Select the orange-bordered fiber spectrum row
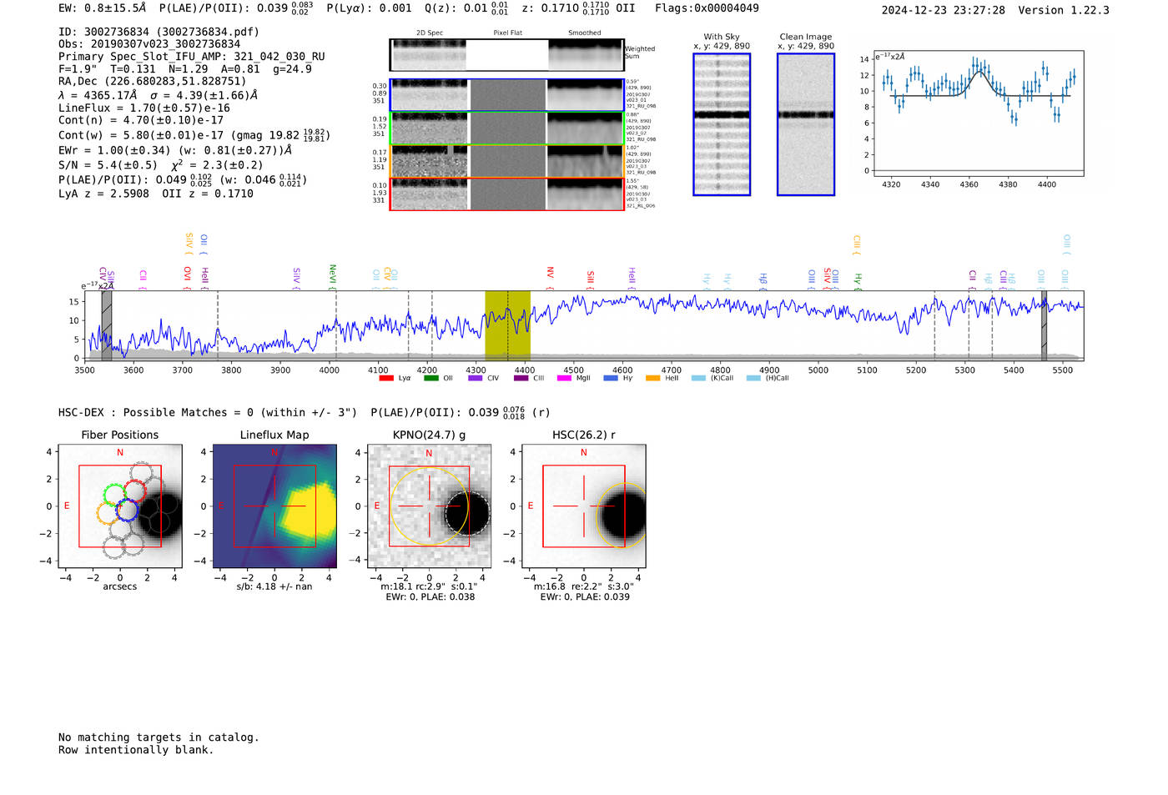 point(506,161)
